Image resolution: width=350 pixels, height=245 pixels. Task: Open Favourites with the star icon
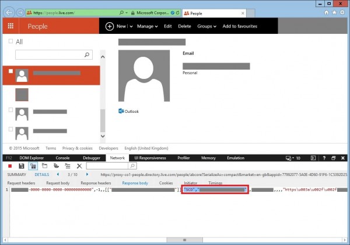334,12
